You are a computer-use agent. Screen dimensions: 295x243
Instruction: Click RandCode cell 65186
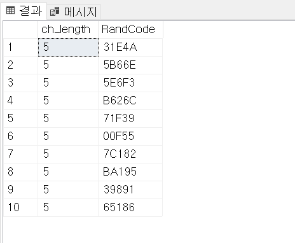[x=130, y=207]
